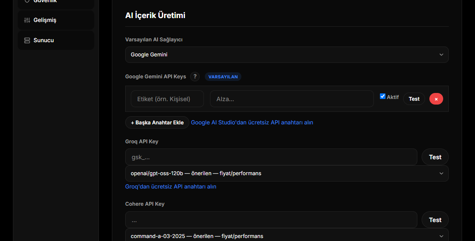This screenshot has width=475, height=241.
Task: Open the Gelişmiş settings section
Action: tap(56, 20)
